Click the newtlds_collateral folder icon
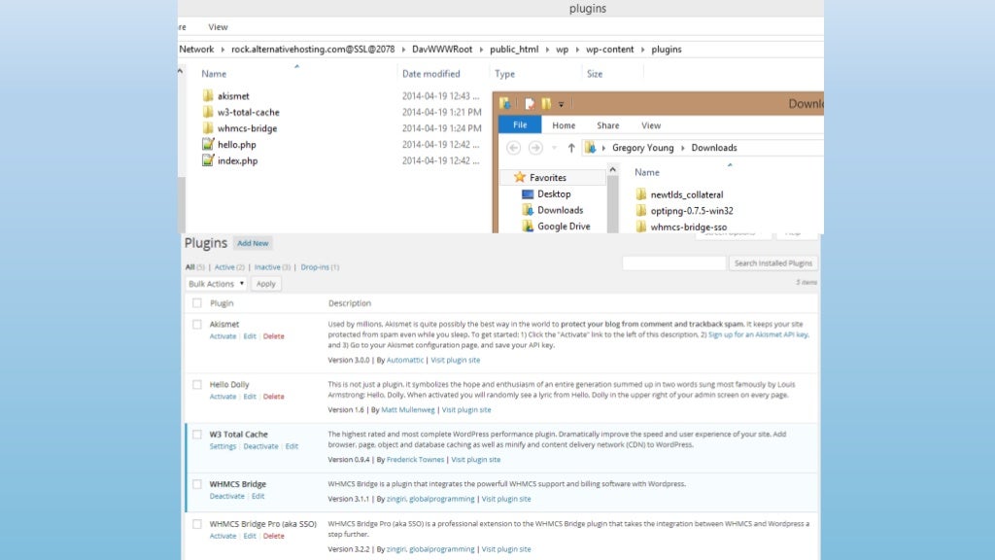Viewport: 995px width, 560px height. [x=641, y=194]
